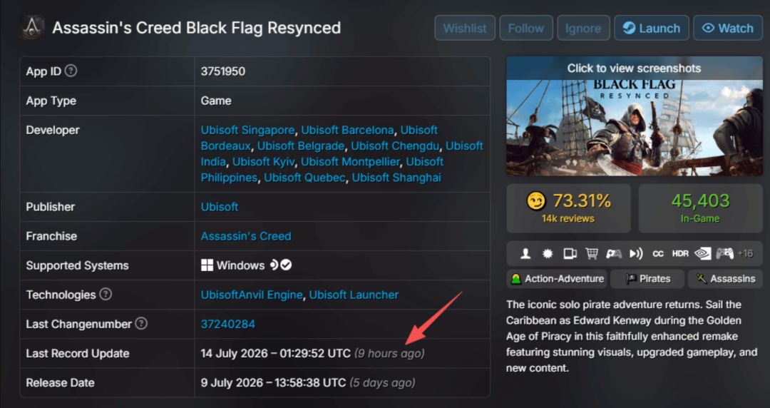This screenshot has width=770, height=408.
Task: Click the App Type value Game
Action: [x=216, y=101]
